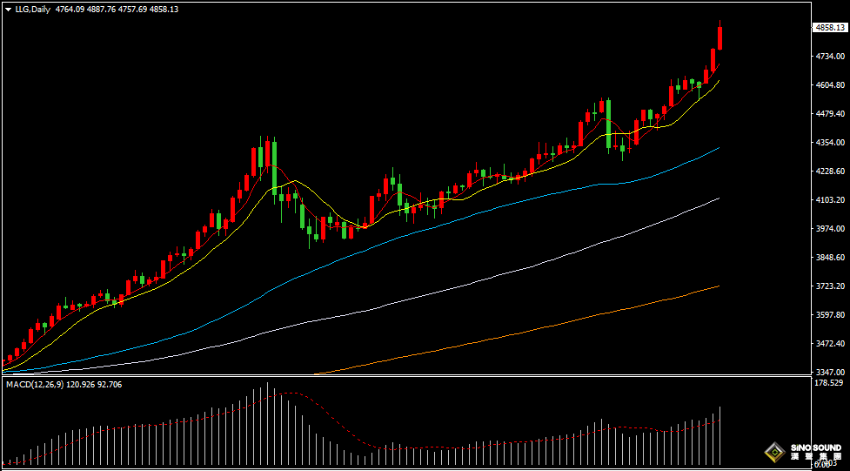Select the white moving average line endpoint
The width and height of the screenshot is (850, 471).
pyautogui.click(x=719, y=198)
